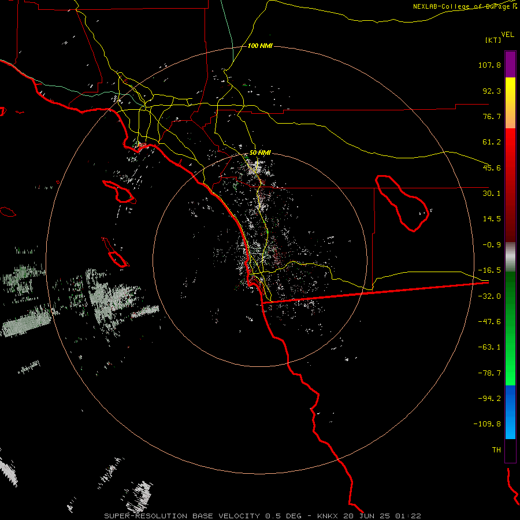Pick the purple segment of the velocity scale
The image size is (520, 520).
(510, 64)
